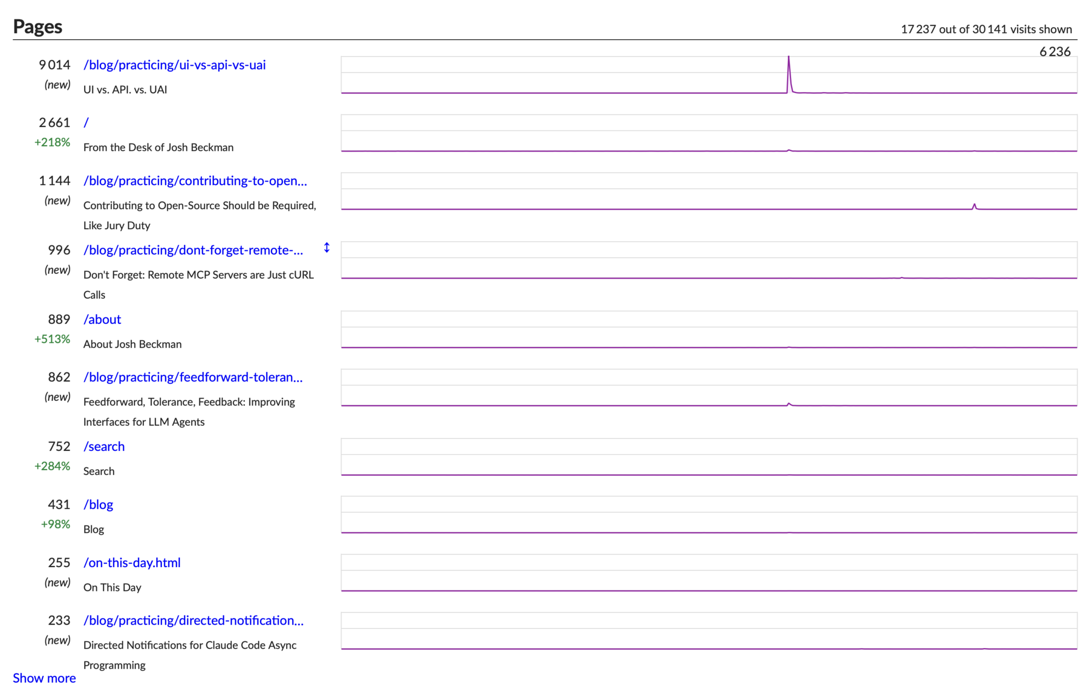Viewport: 1086px width, 691px height.
Task: Click the /about visits sparkline chart
Action: pos(709,330)
